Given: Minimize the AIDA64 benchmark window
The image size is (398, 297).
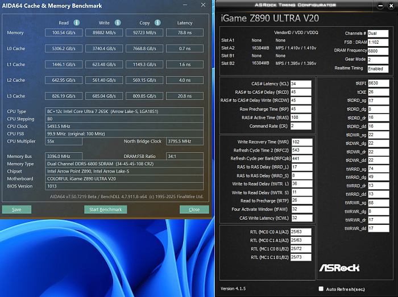Looking at the screenshot, I should pos(185,5).
